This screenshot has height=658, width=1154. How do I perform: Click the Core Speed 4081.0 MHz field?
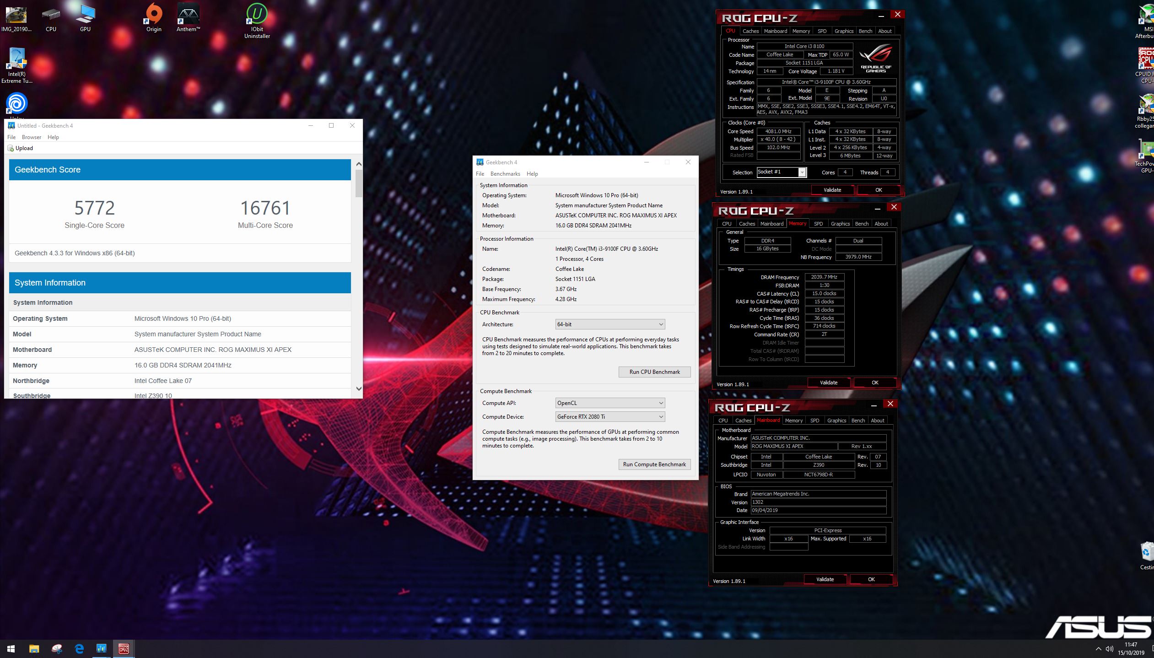(778, 131)
